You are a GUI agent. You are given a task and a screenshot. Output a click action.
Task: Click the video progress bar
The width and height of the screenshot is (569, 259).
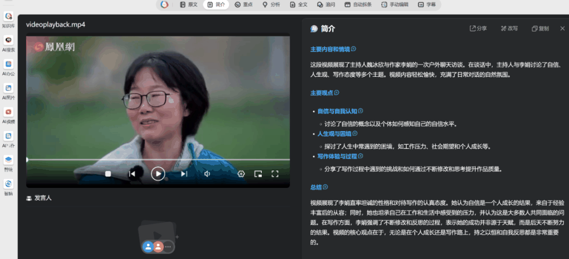click(158, 159)
